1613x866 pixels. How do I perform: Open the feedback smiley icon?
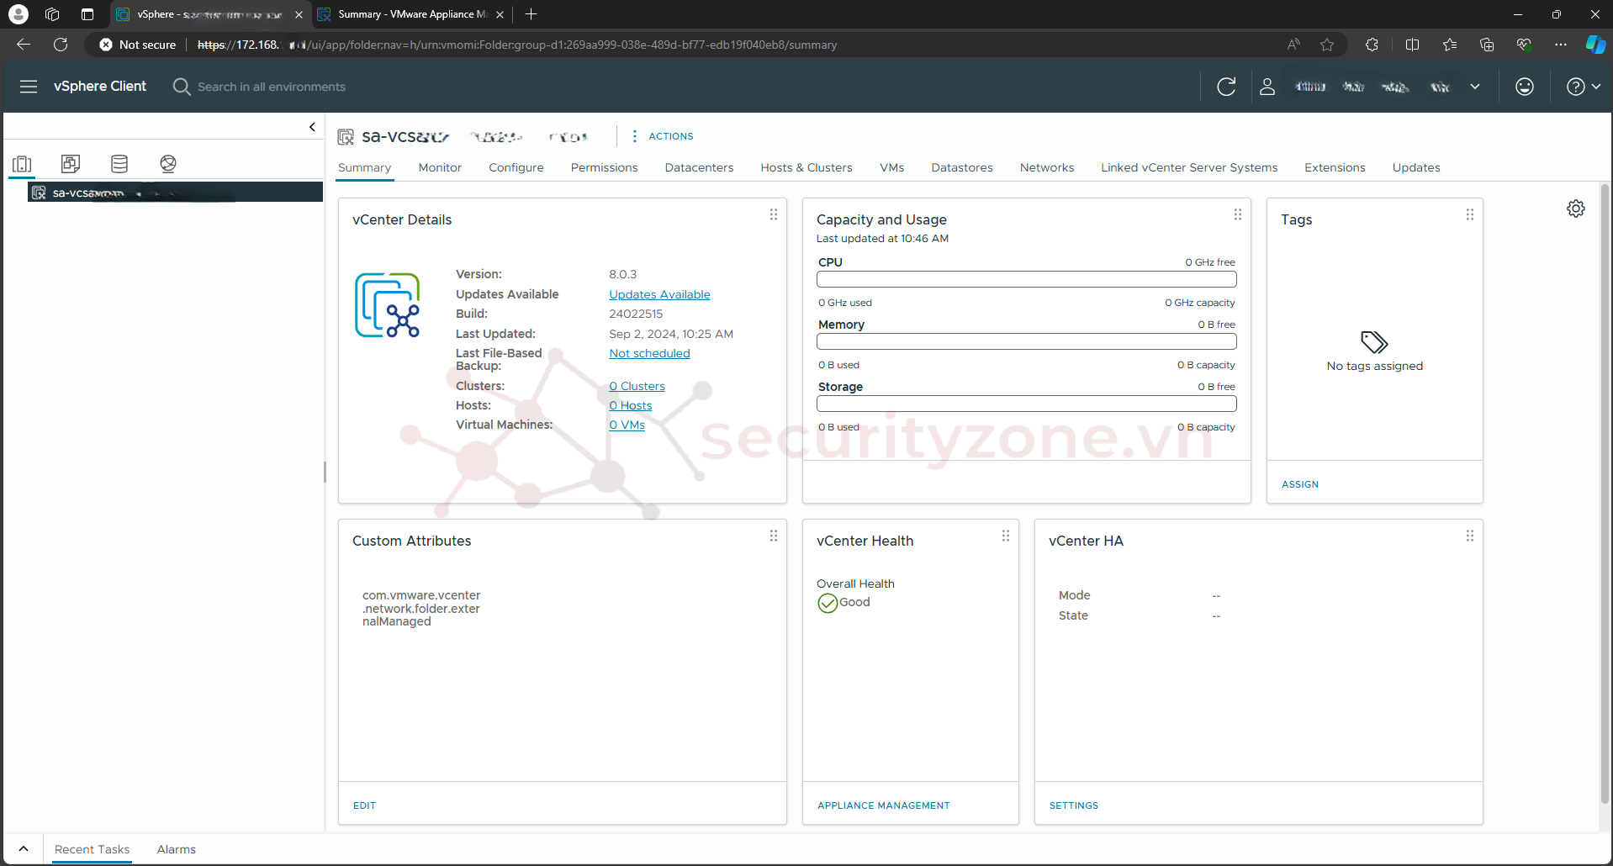point(1525,87)
